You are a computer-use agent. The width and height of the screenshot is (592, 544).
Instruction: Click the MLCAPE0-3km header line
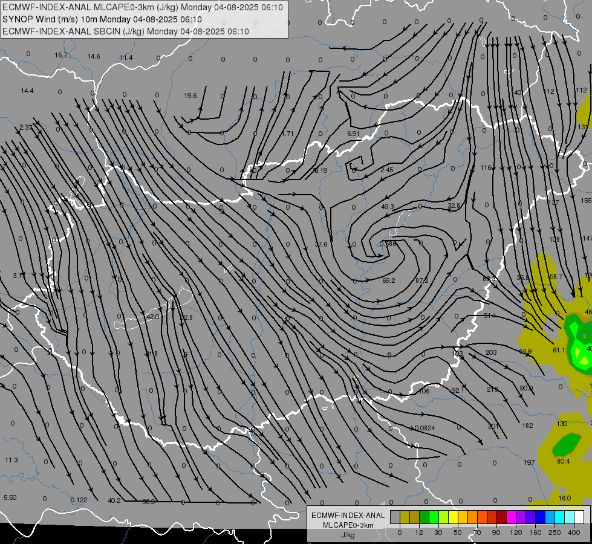(143, 7)
